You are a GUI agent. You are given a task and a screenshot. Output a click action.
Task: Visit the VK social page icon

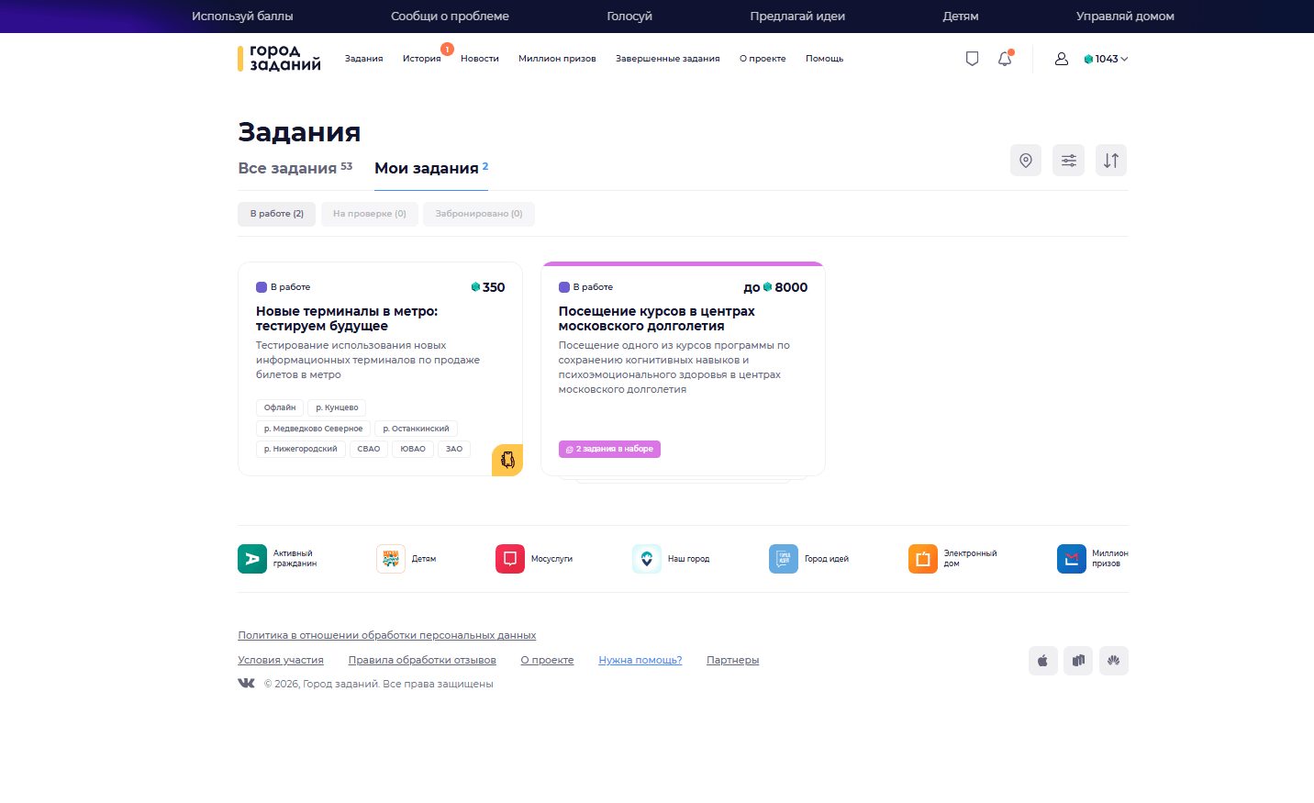(x=246, y=683)
